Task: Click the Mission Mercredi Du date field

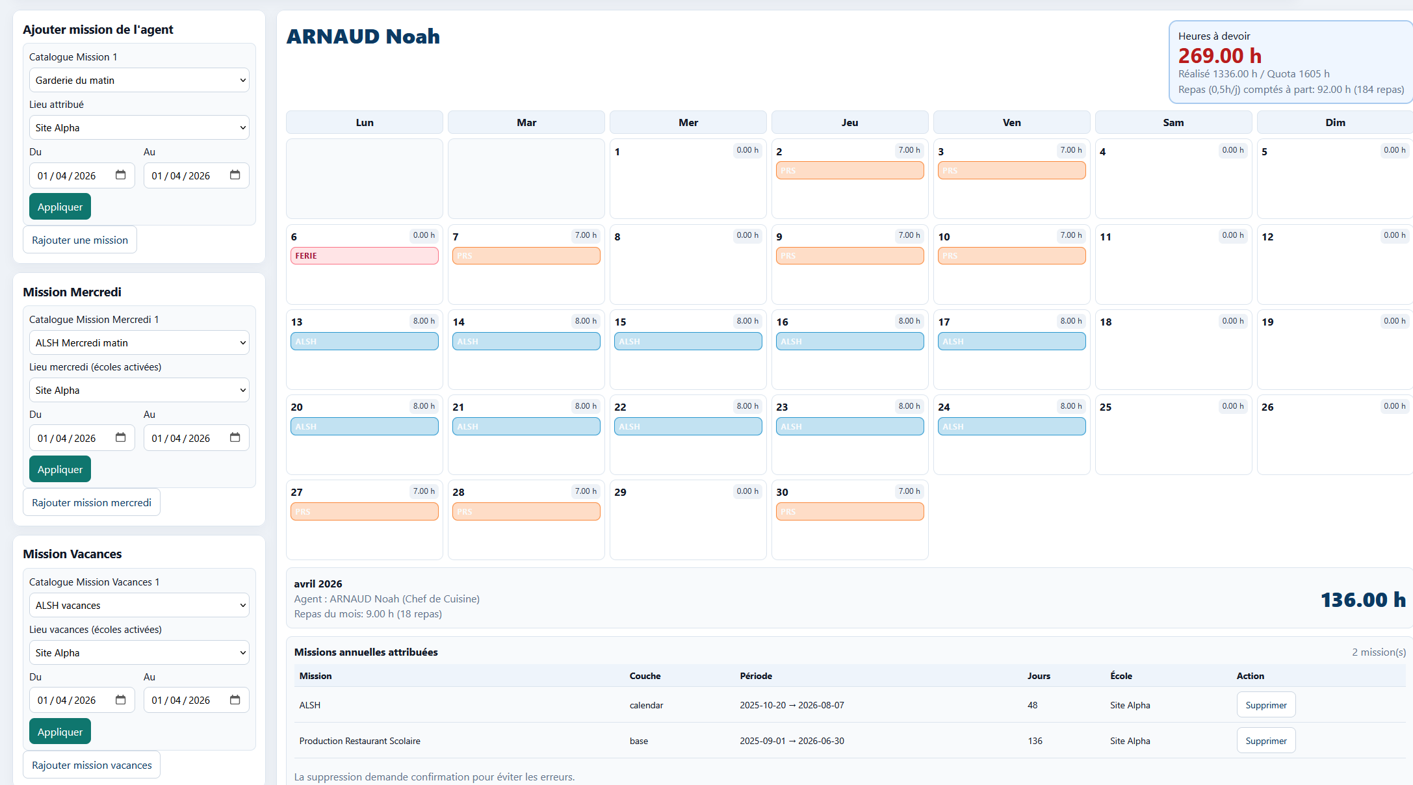Action: point(82,438)
